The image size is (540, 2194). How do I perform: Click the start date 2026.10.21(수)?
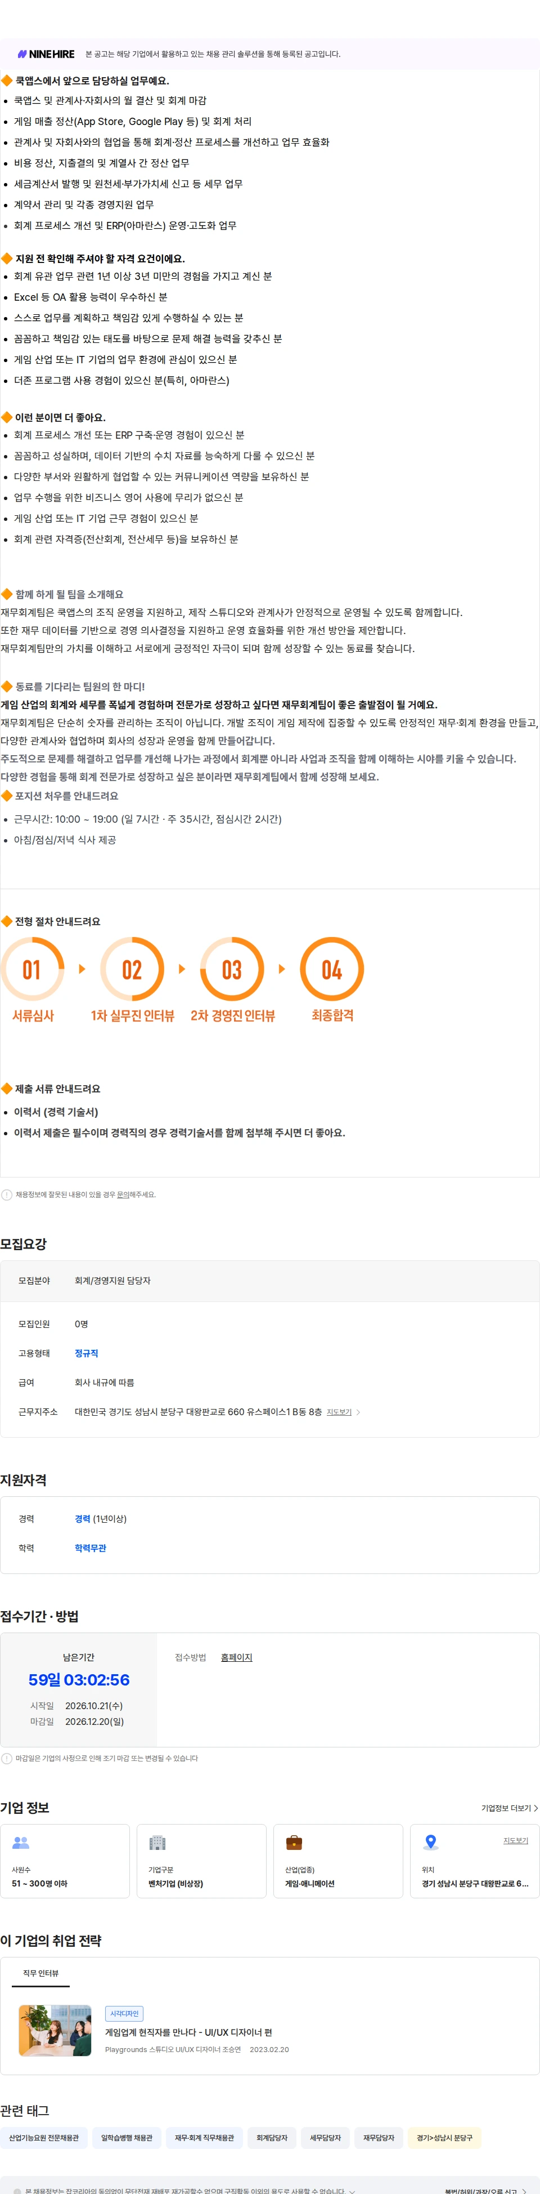[x=93, y=1705]
